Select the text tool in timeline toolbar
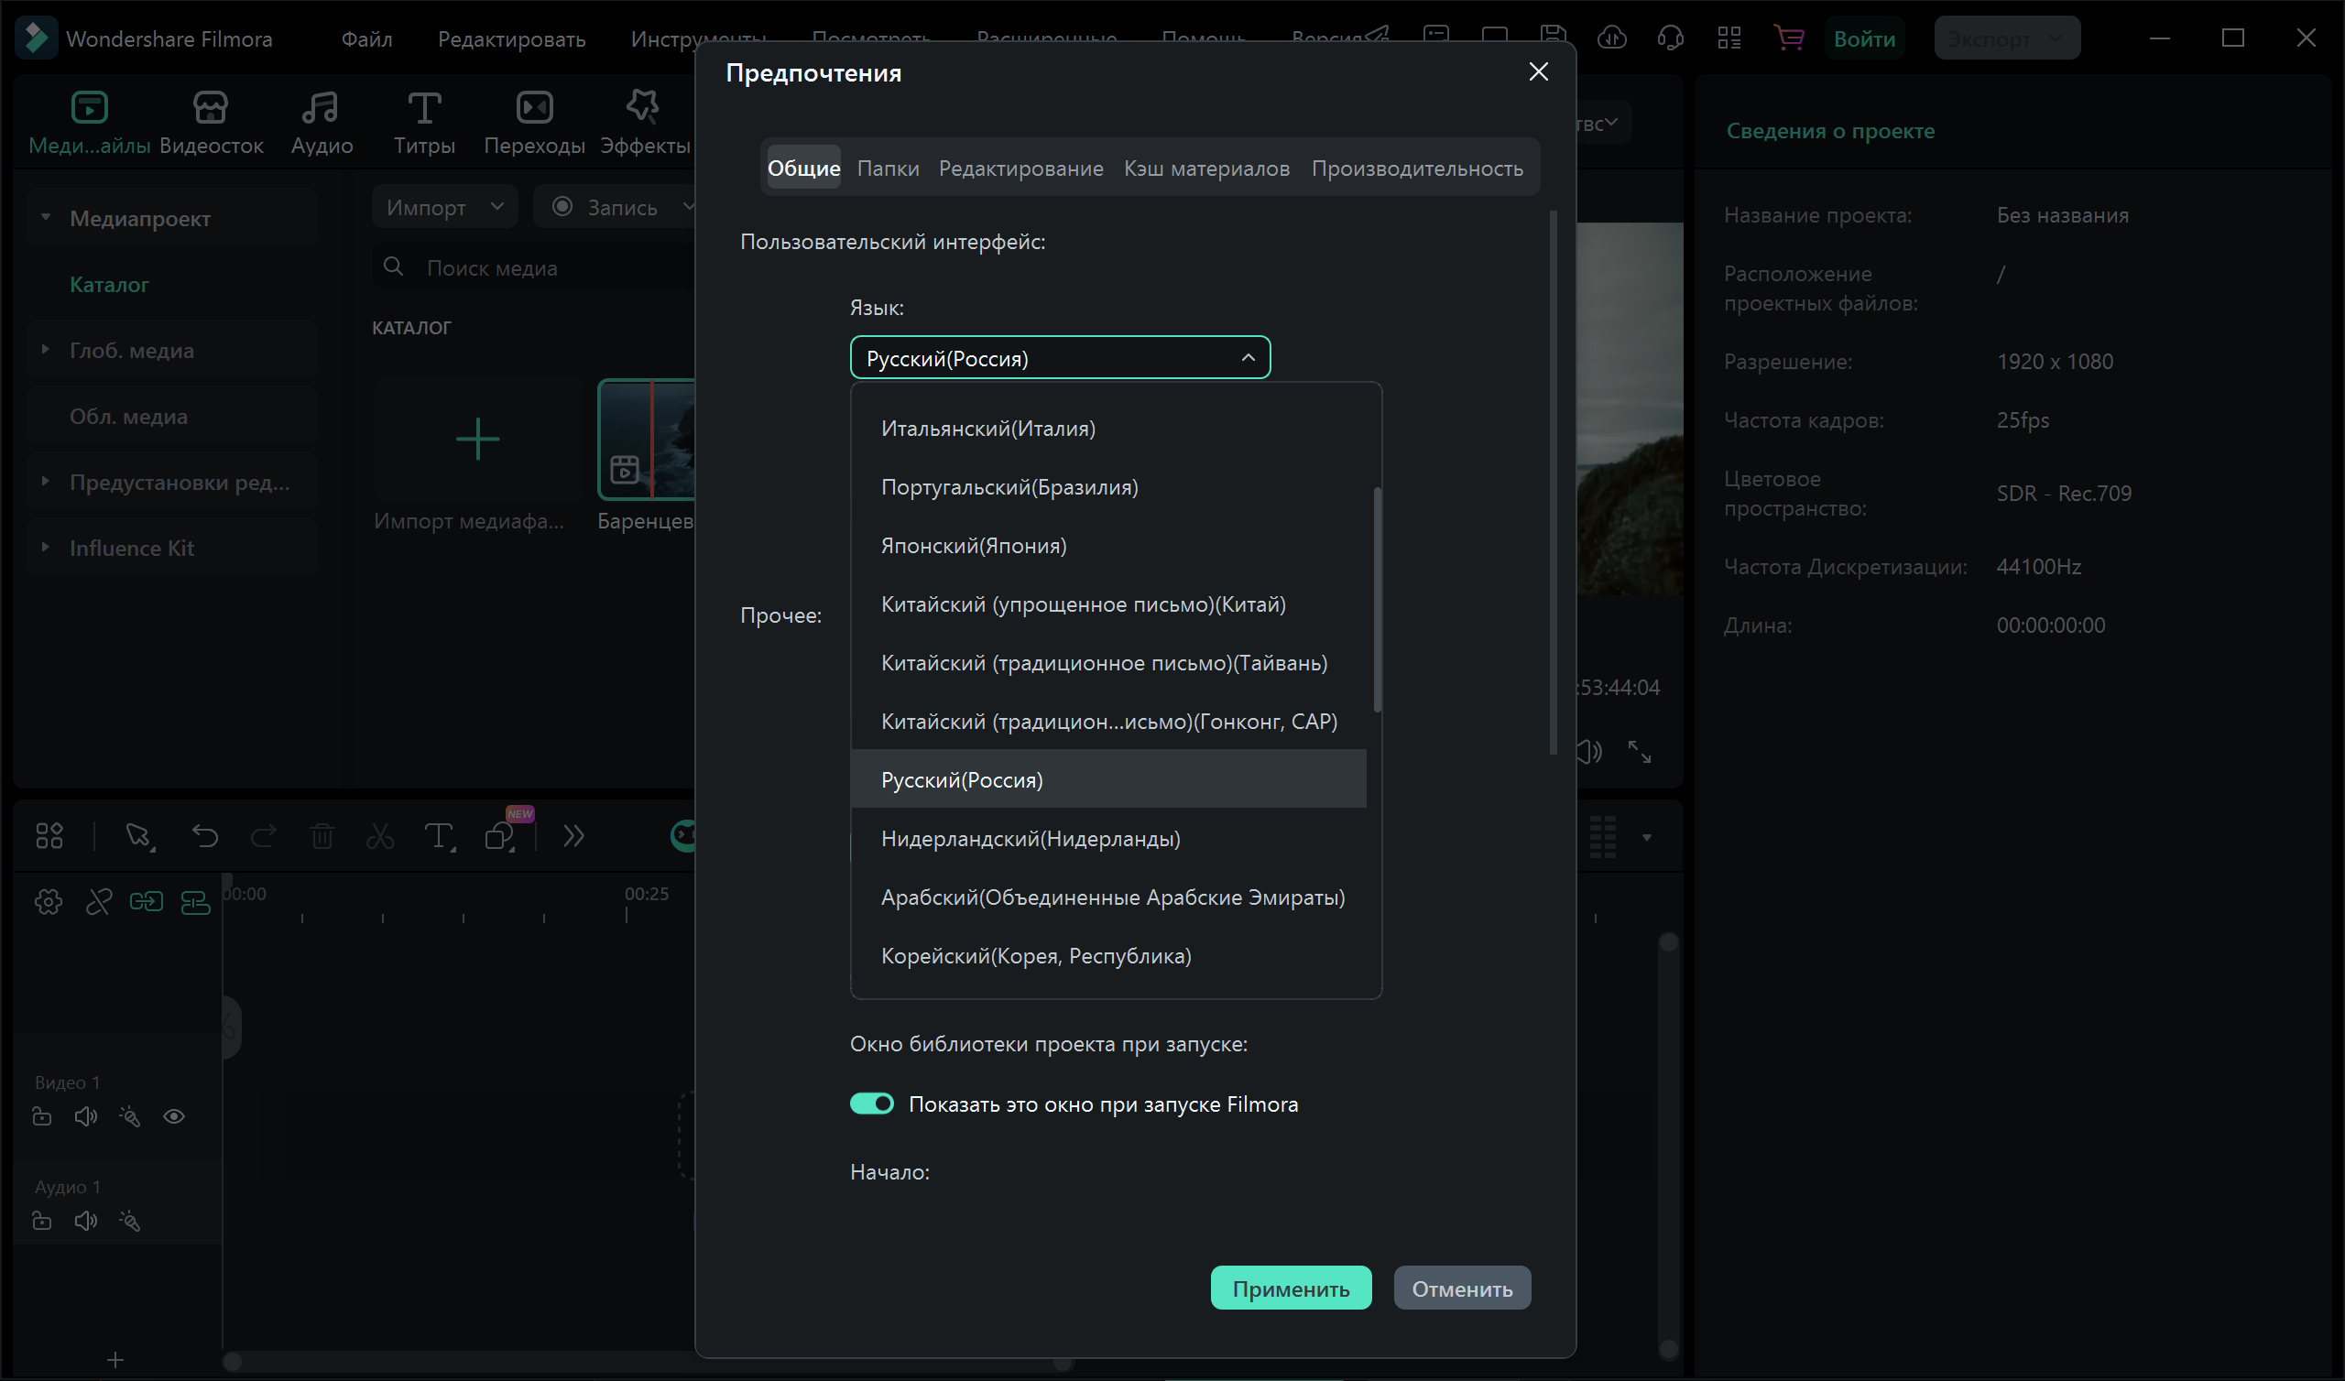The image size is (2345, 1381). coord(438,837)
